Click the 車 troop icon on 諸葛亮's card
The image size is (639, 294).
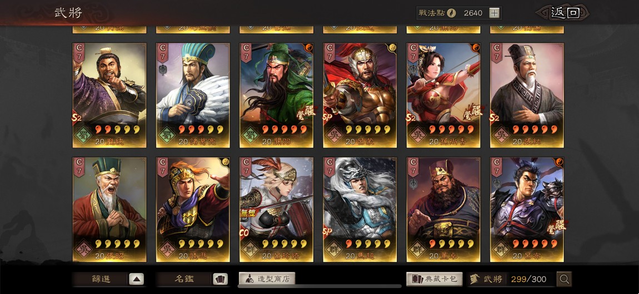click(x=161, y=69)
